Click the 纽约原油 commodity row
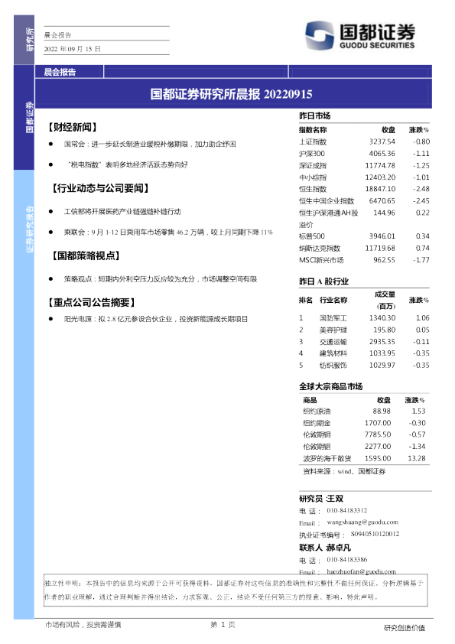Viewport: 455px width, 644px height. pos(364,411)
